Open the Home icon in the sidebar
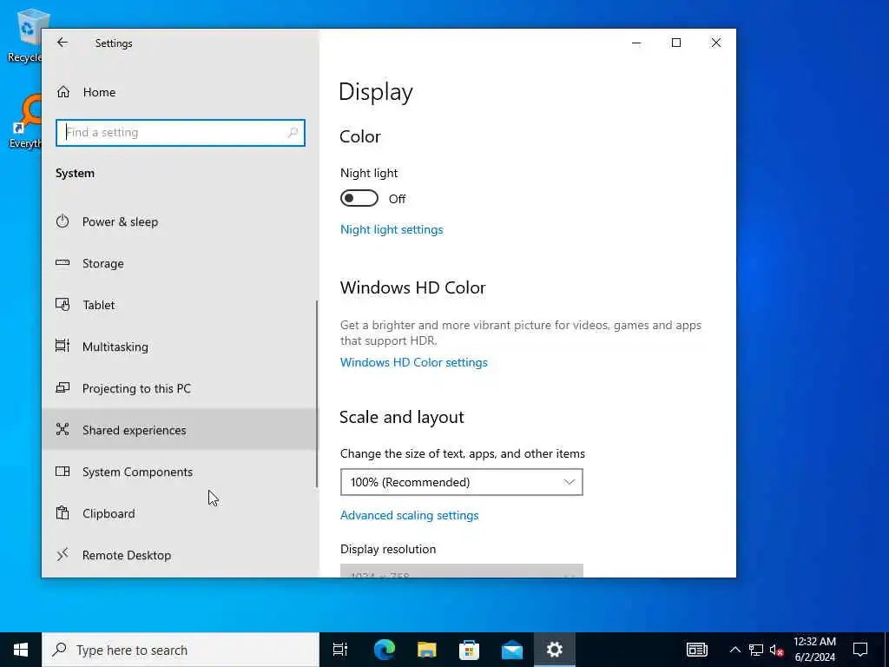 pyautogui.click(x=63, y=92)
